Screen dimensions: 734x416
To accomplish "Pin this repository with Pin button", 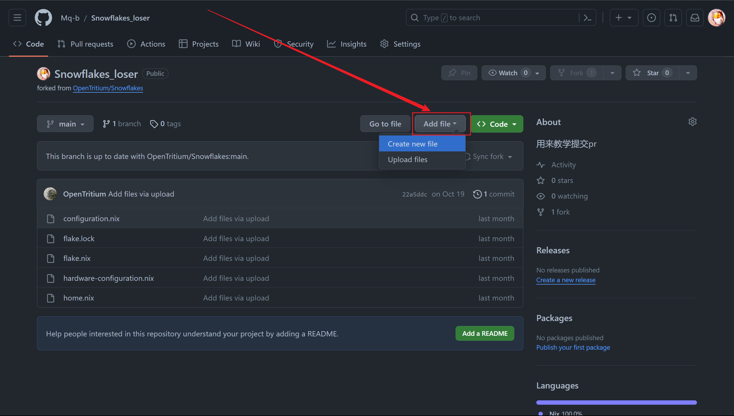I will coord(459,73).
